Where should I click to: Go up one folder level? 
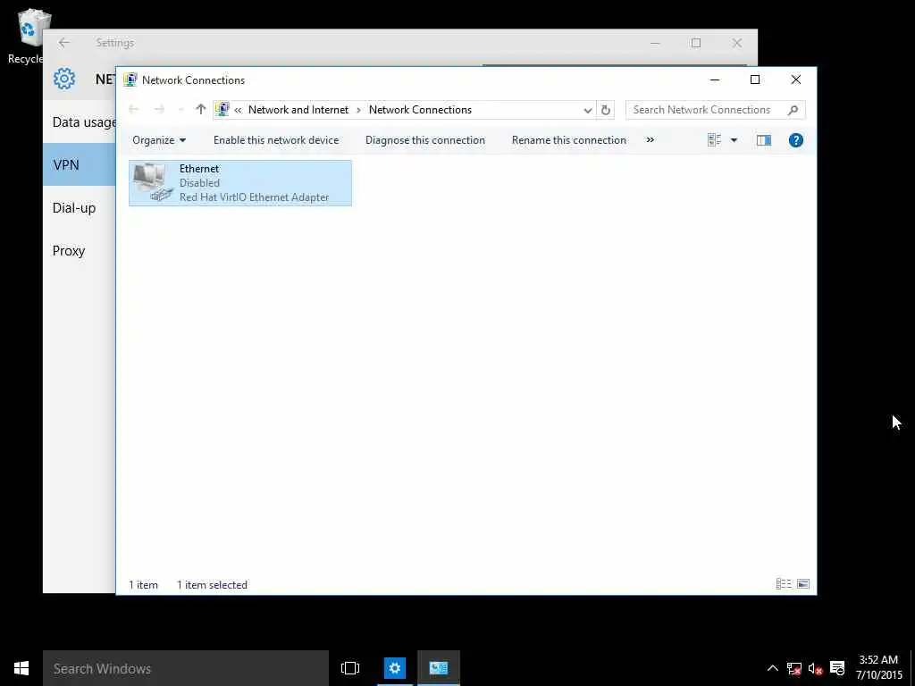201,109
